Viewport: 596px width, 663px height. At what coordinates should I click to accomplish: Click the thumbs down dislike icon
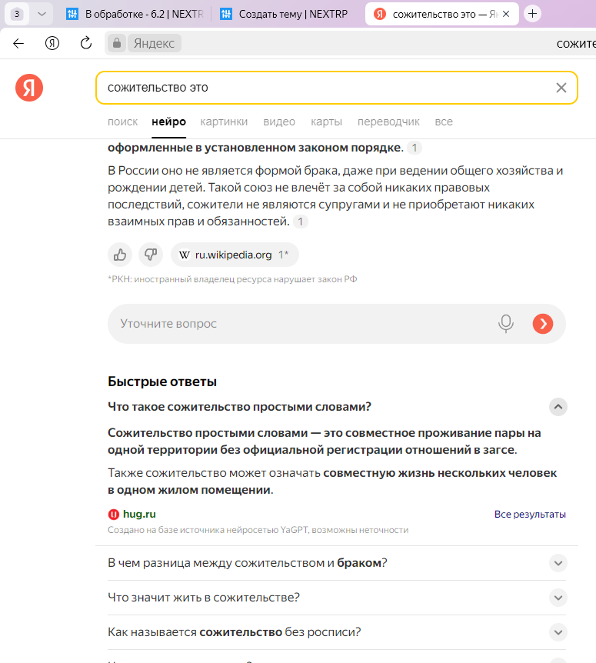tap(151, 255)
